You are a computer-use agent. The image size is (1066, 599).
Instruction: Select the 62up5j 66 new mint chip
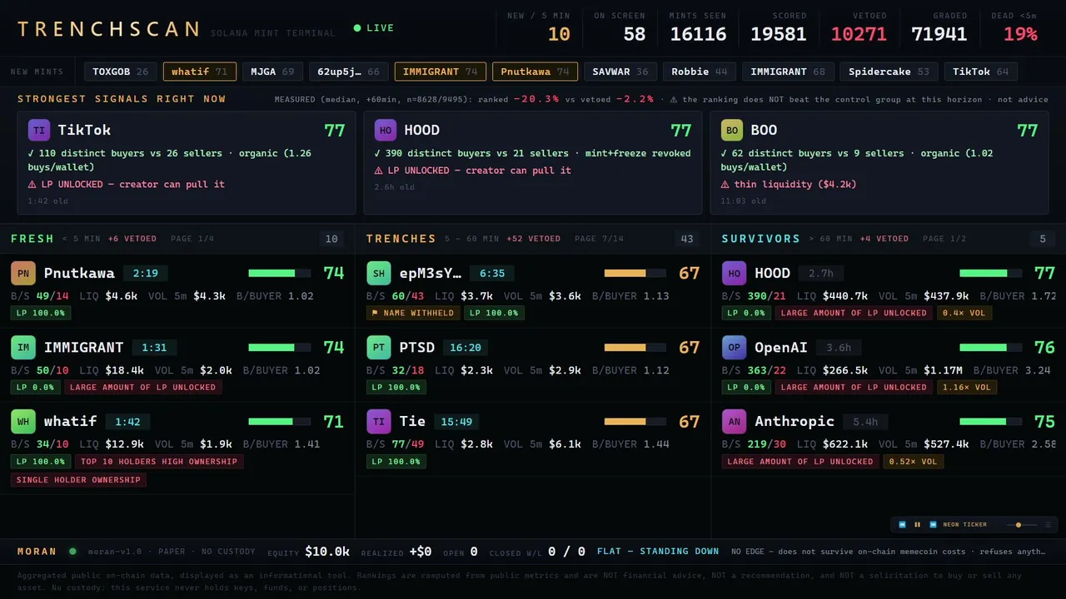tap(349, 72)
